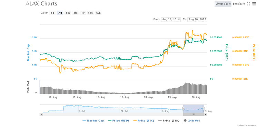Click the 17. Aug axis label
This screenshot has width=265, height=131.
(x=125, y=97)
